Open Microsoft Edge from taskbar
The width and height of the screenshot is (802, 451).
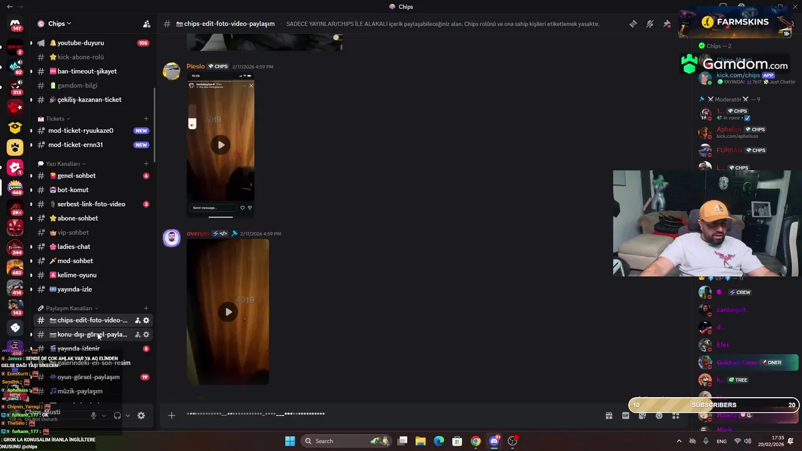point(439,441)
